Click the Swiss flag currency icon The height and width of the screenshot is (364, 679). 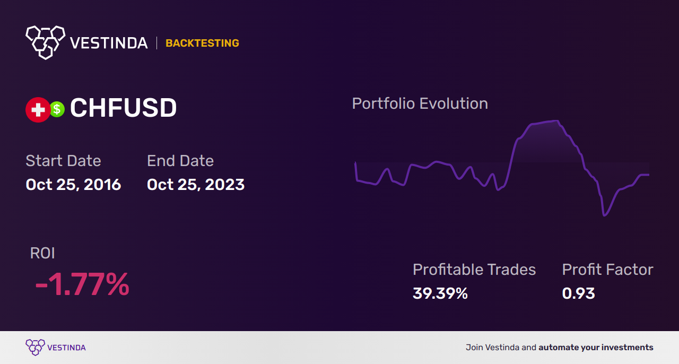pos(38,110)
